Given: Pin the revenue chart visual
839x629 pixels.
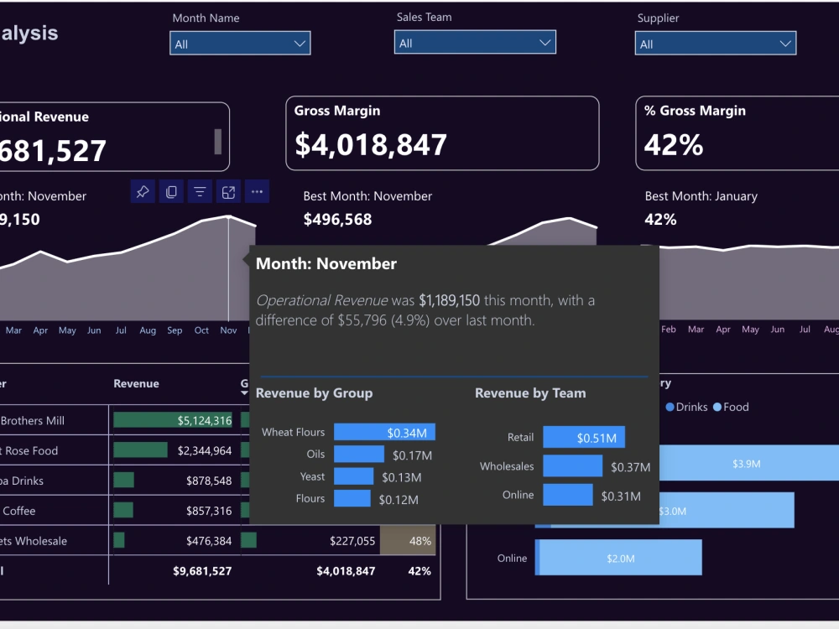Looking at the screenshot, I should (x=143, y=191).
